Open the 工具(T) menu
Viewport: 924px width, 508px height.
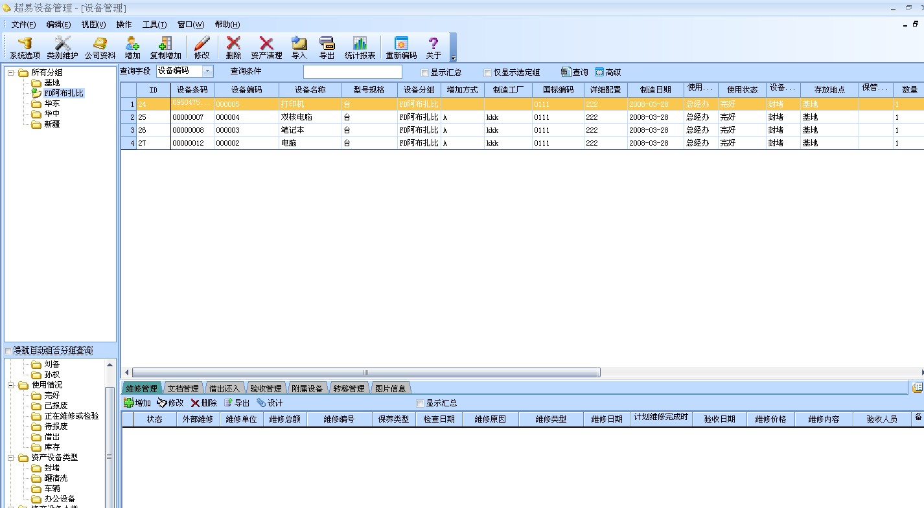pos(154,25)
